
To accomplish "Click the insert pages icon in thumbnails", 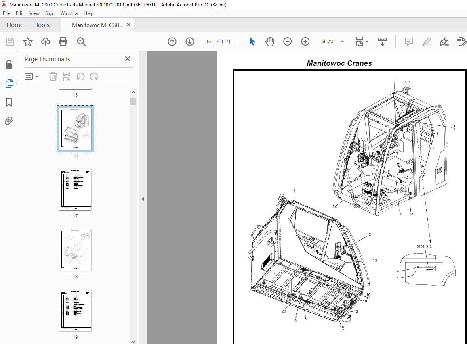I will (66, 76).
